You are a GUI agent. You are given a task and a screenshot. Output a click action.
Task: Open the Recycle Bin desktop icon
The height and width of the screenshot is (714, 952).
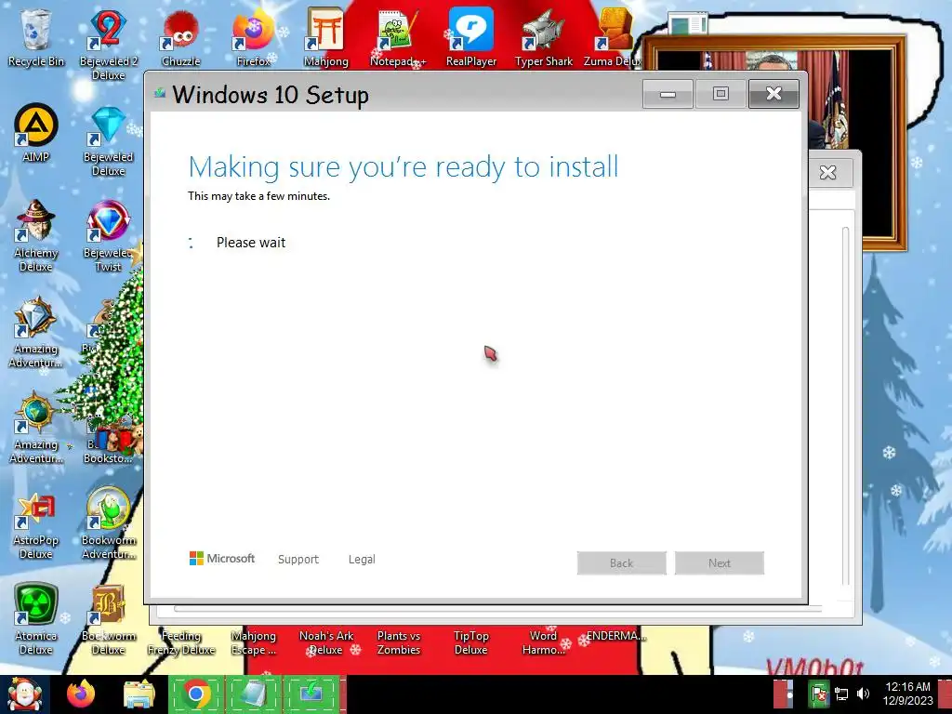36,38
